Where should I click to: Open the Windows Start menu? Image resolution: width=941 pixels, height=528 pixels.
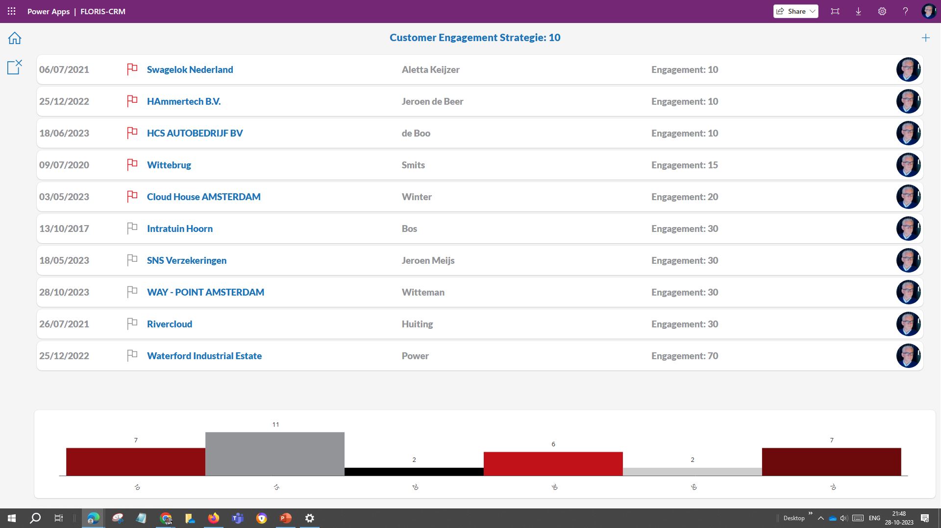tap(12, 518)
